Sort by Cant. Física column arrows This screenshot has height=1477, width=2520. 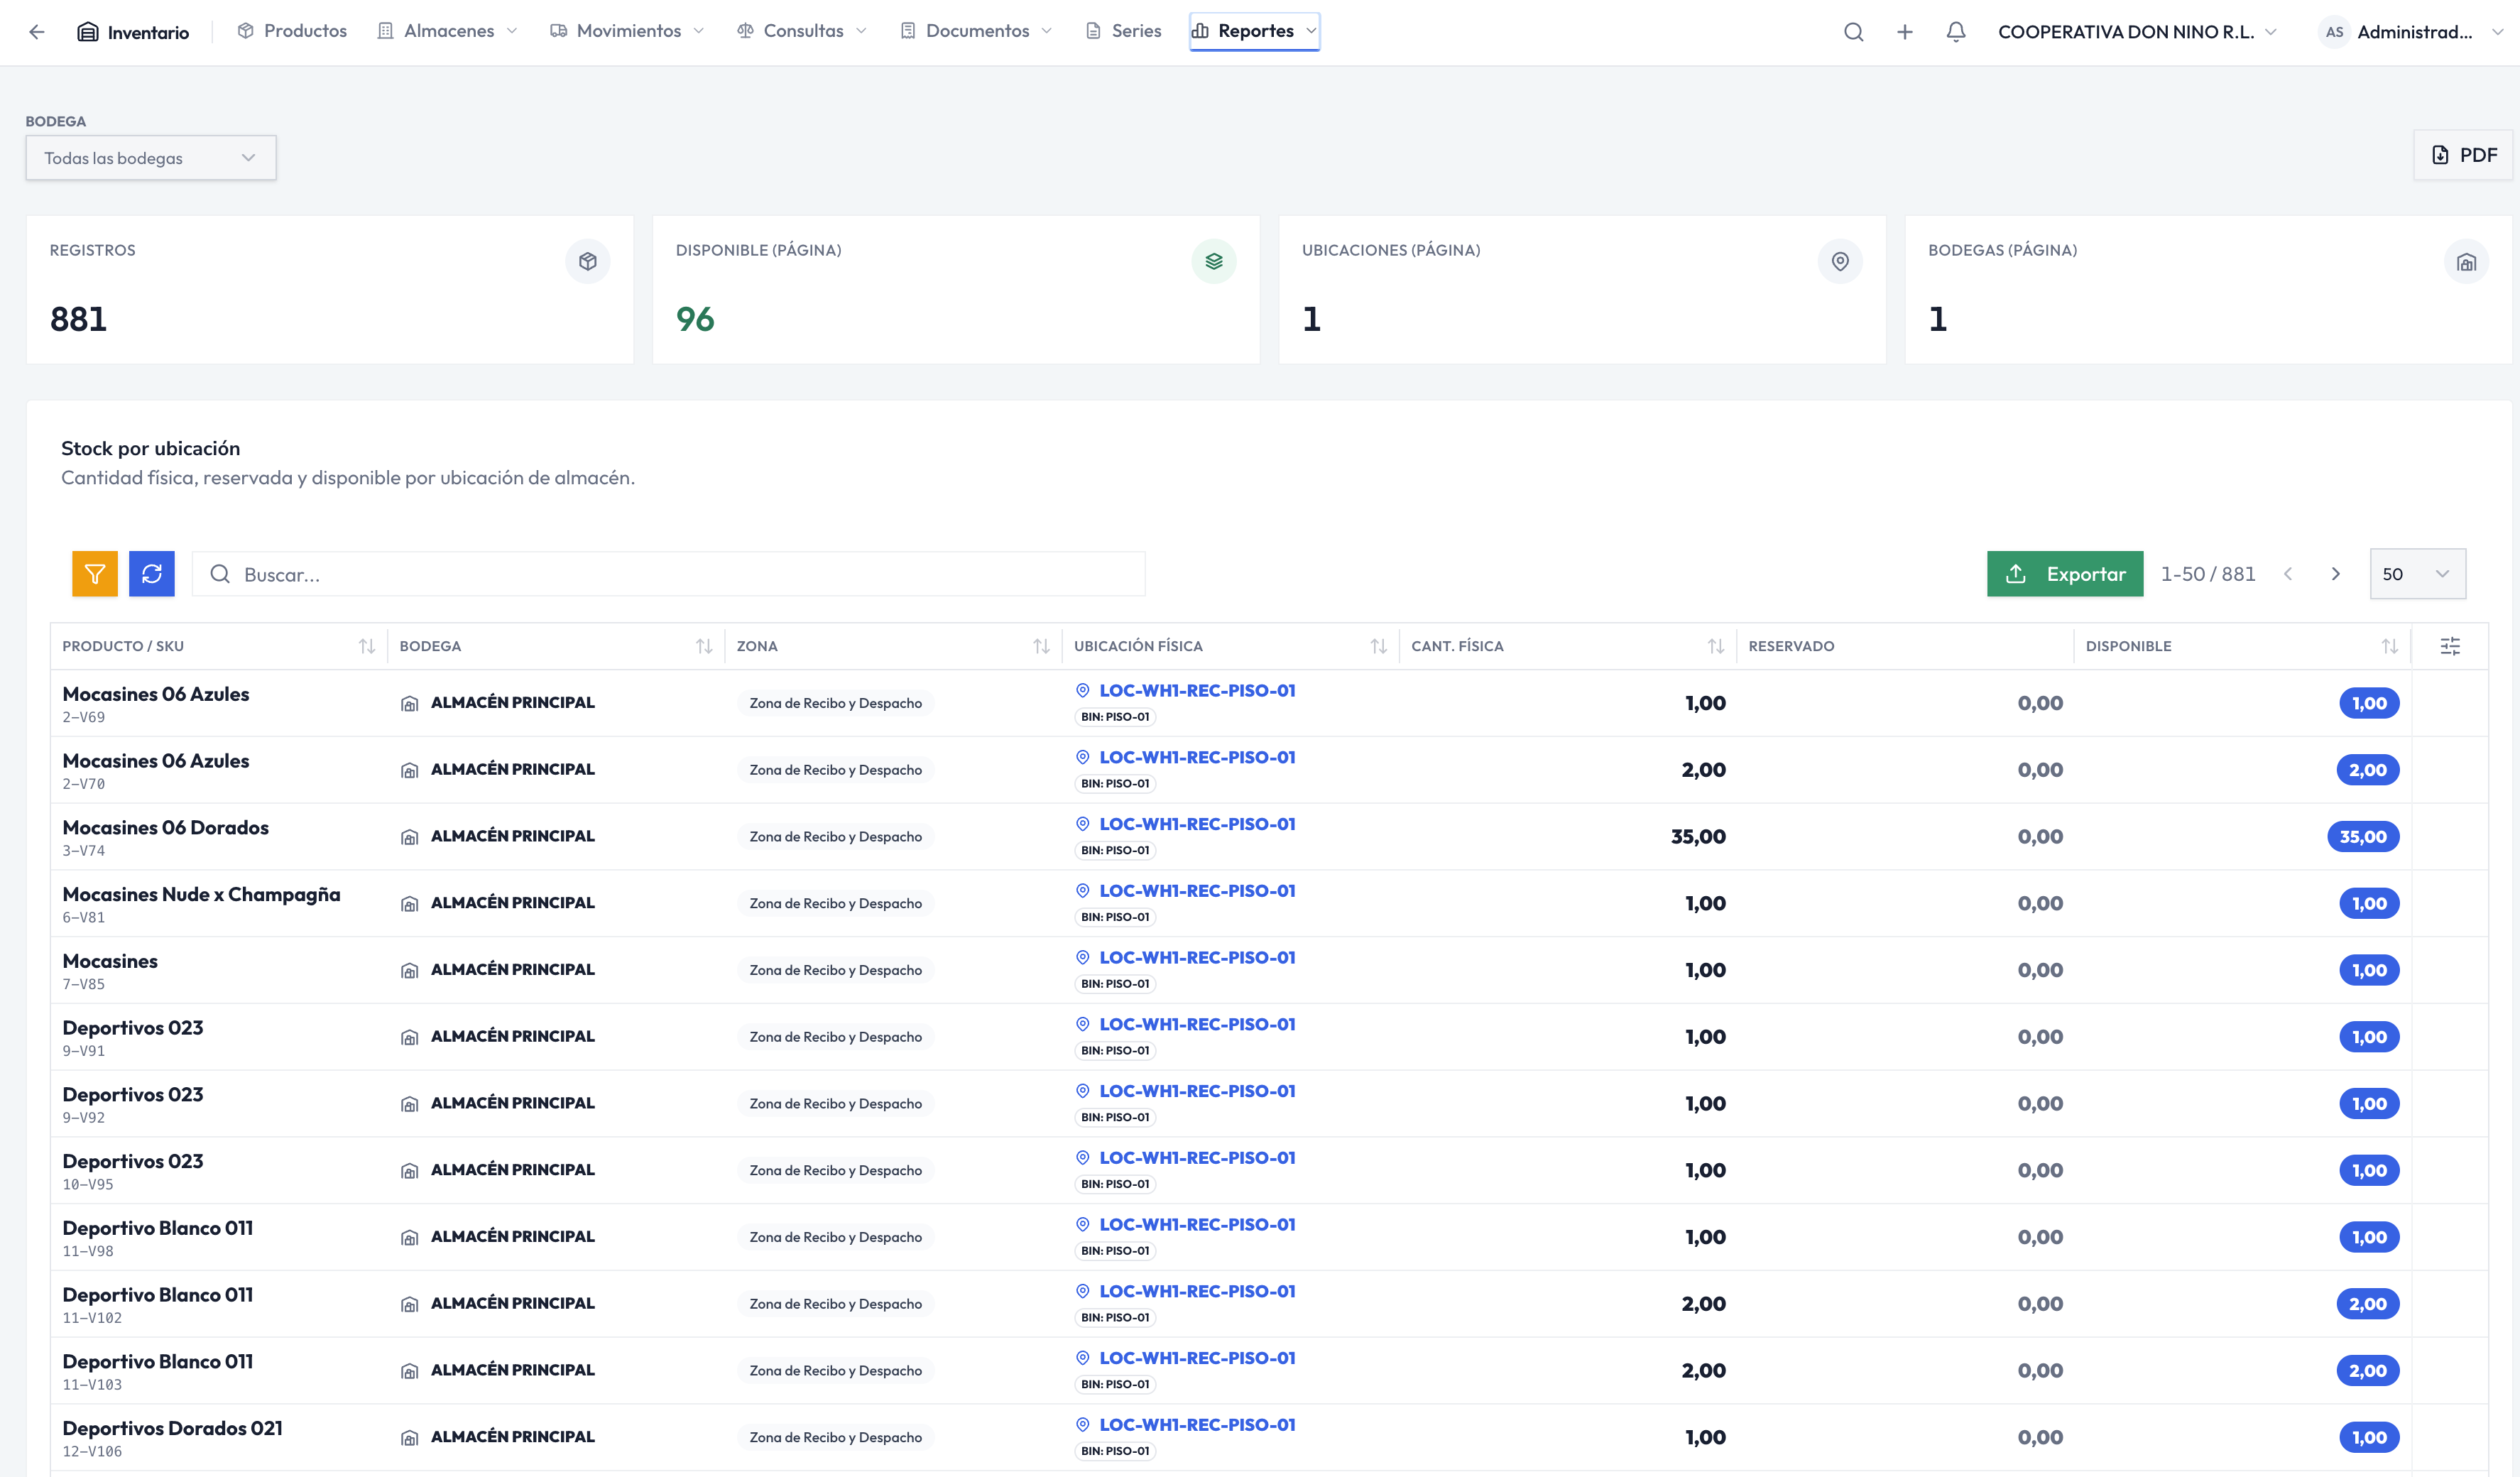(1716, 646)
